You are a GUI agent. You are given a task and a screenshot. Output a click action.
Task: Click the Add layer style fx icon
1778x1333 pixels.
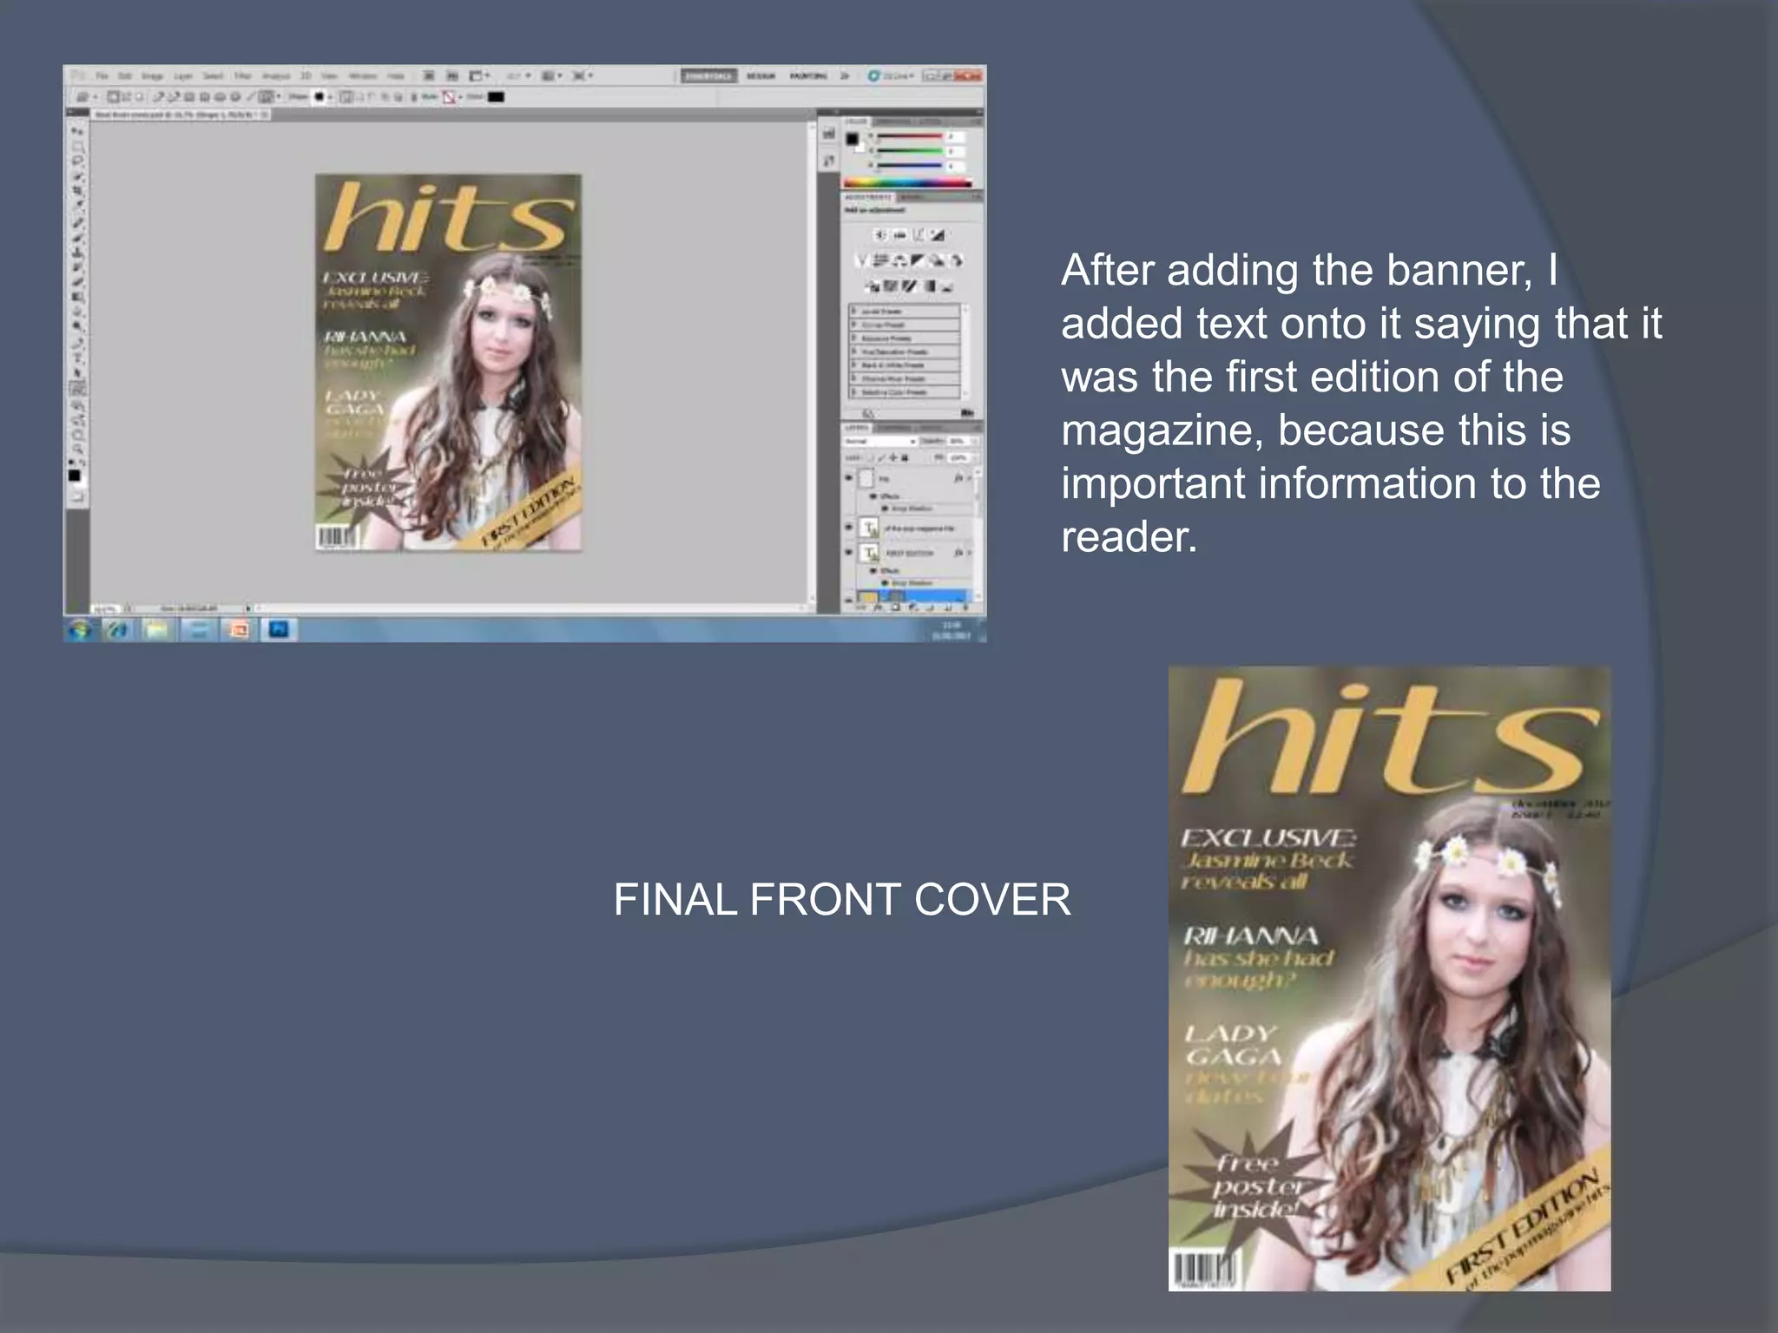click(x=879, y=607)
